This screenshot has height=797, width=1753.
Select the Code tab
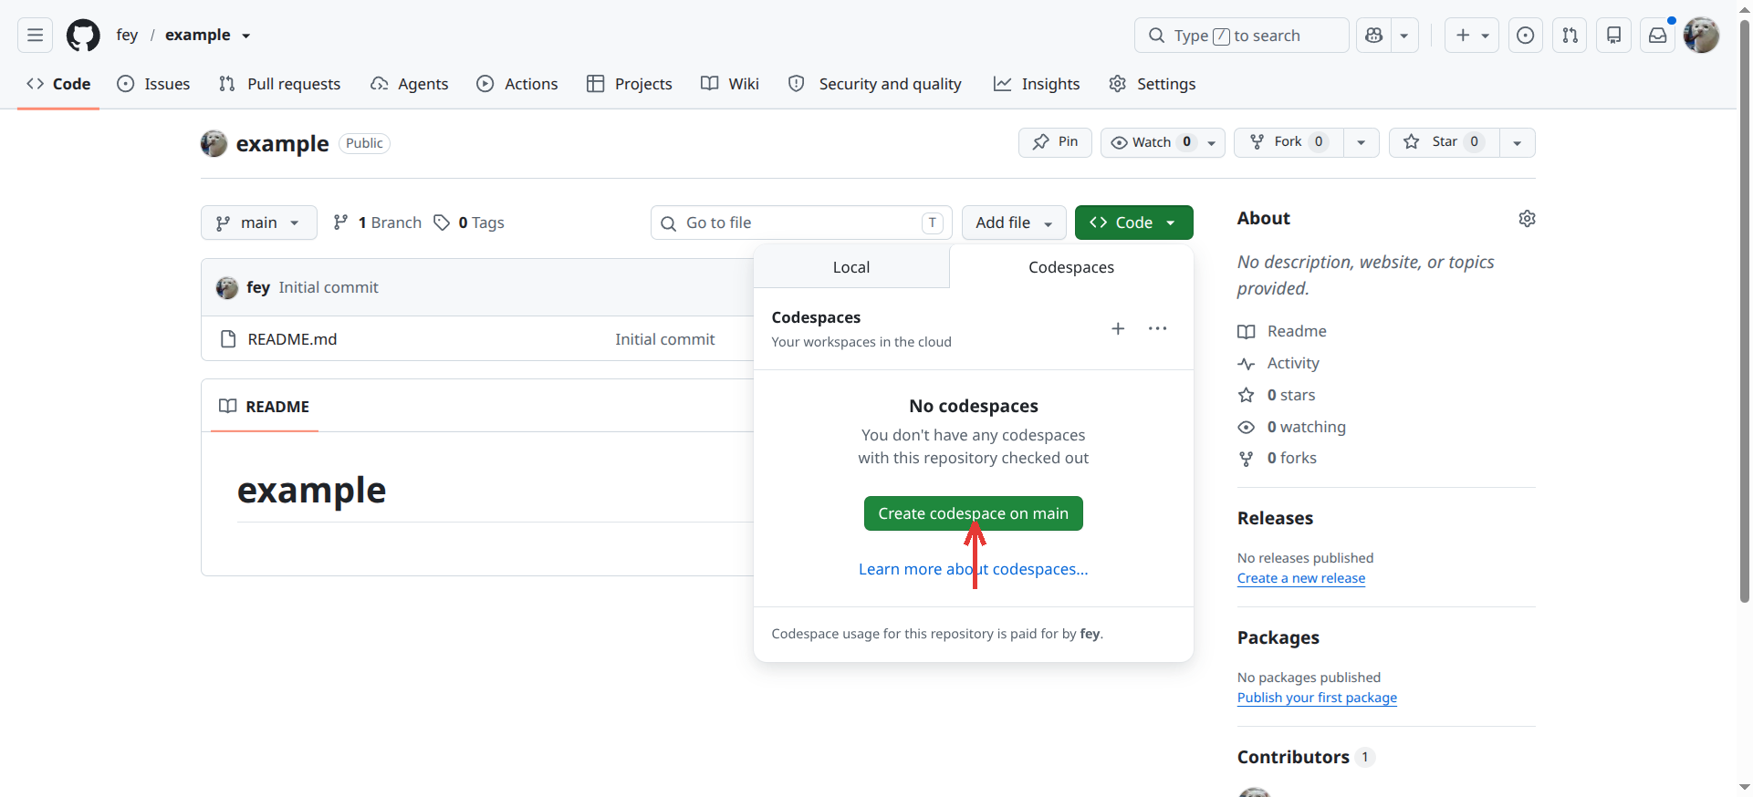59,84
